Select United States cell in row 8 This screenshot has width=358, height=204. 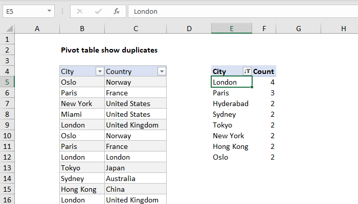(x=136, y=114)
